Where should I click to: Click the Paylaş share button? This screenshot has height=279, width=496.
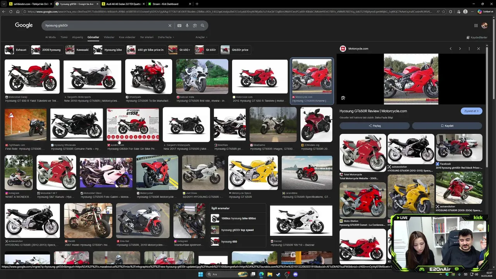pyautogui.click(x=374, y=126)
